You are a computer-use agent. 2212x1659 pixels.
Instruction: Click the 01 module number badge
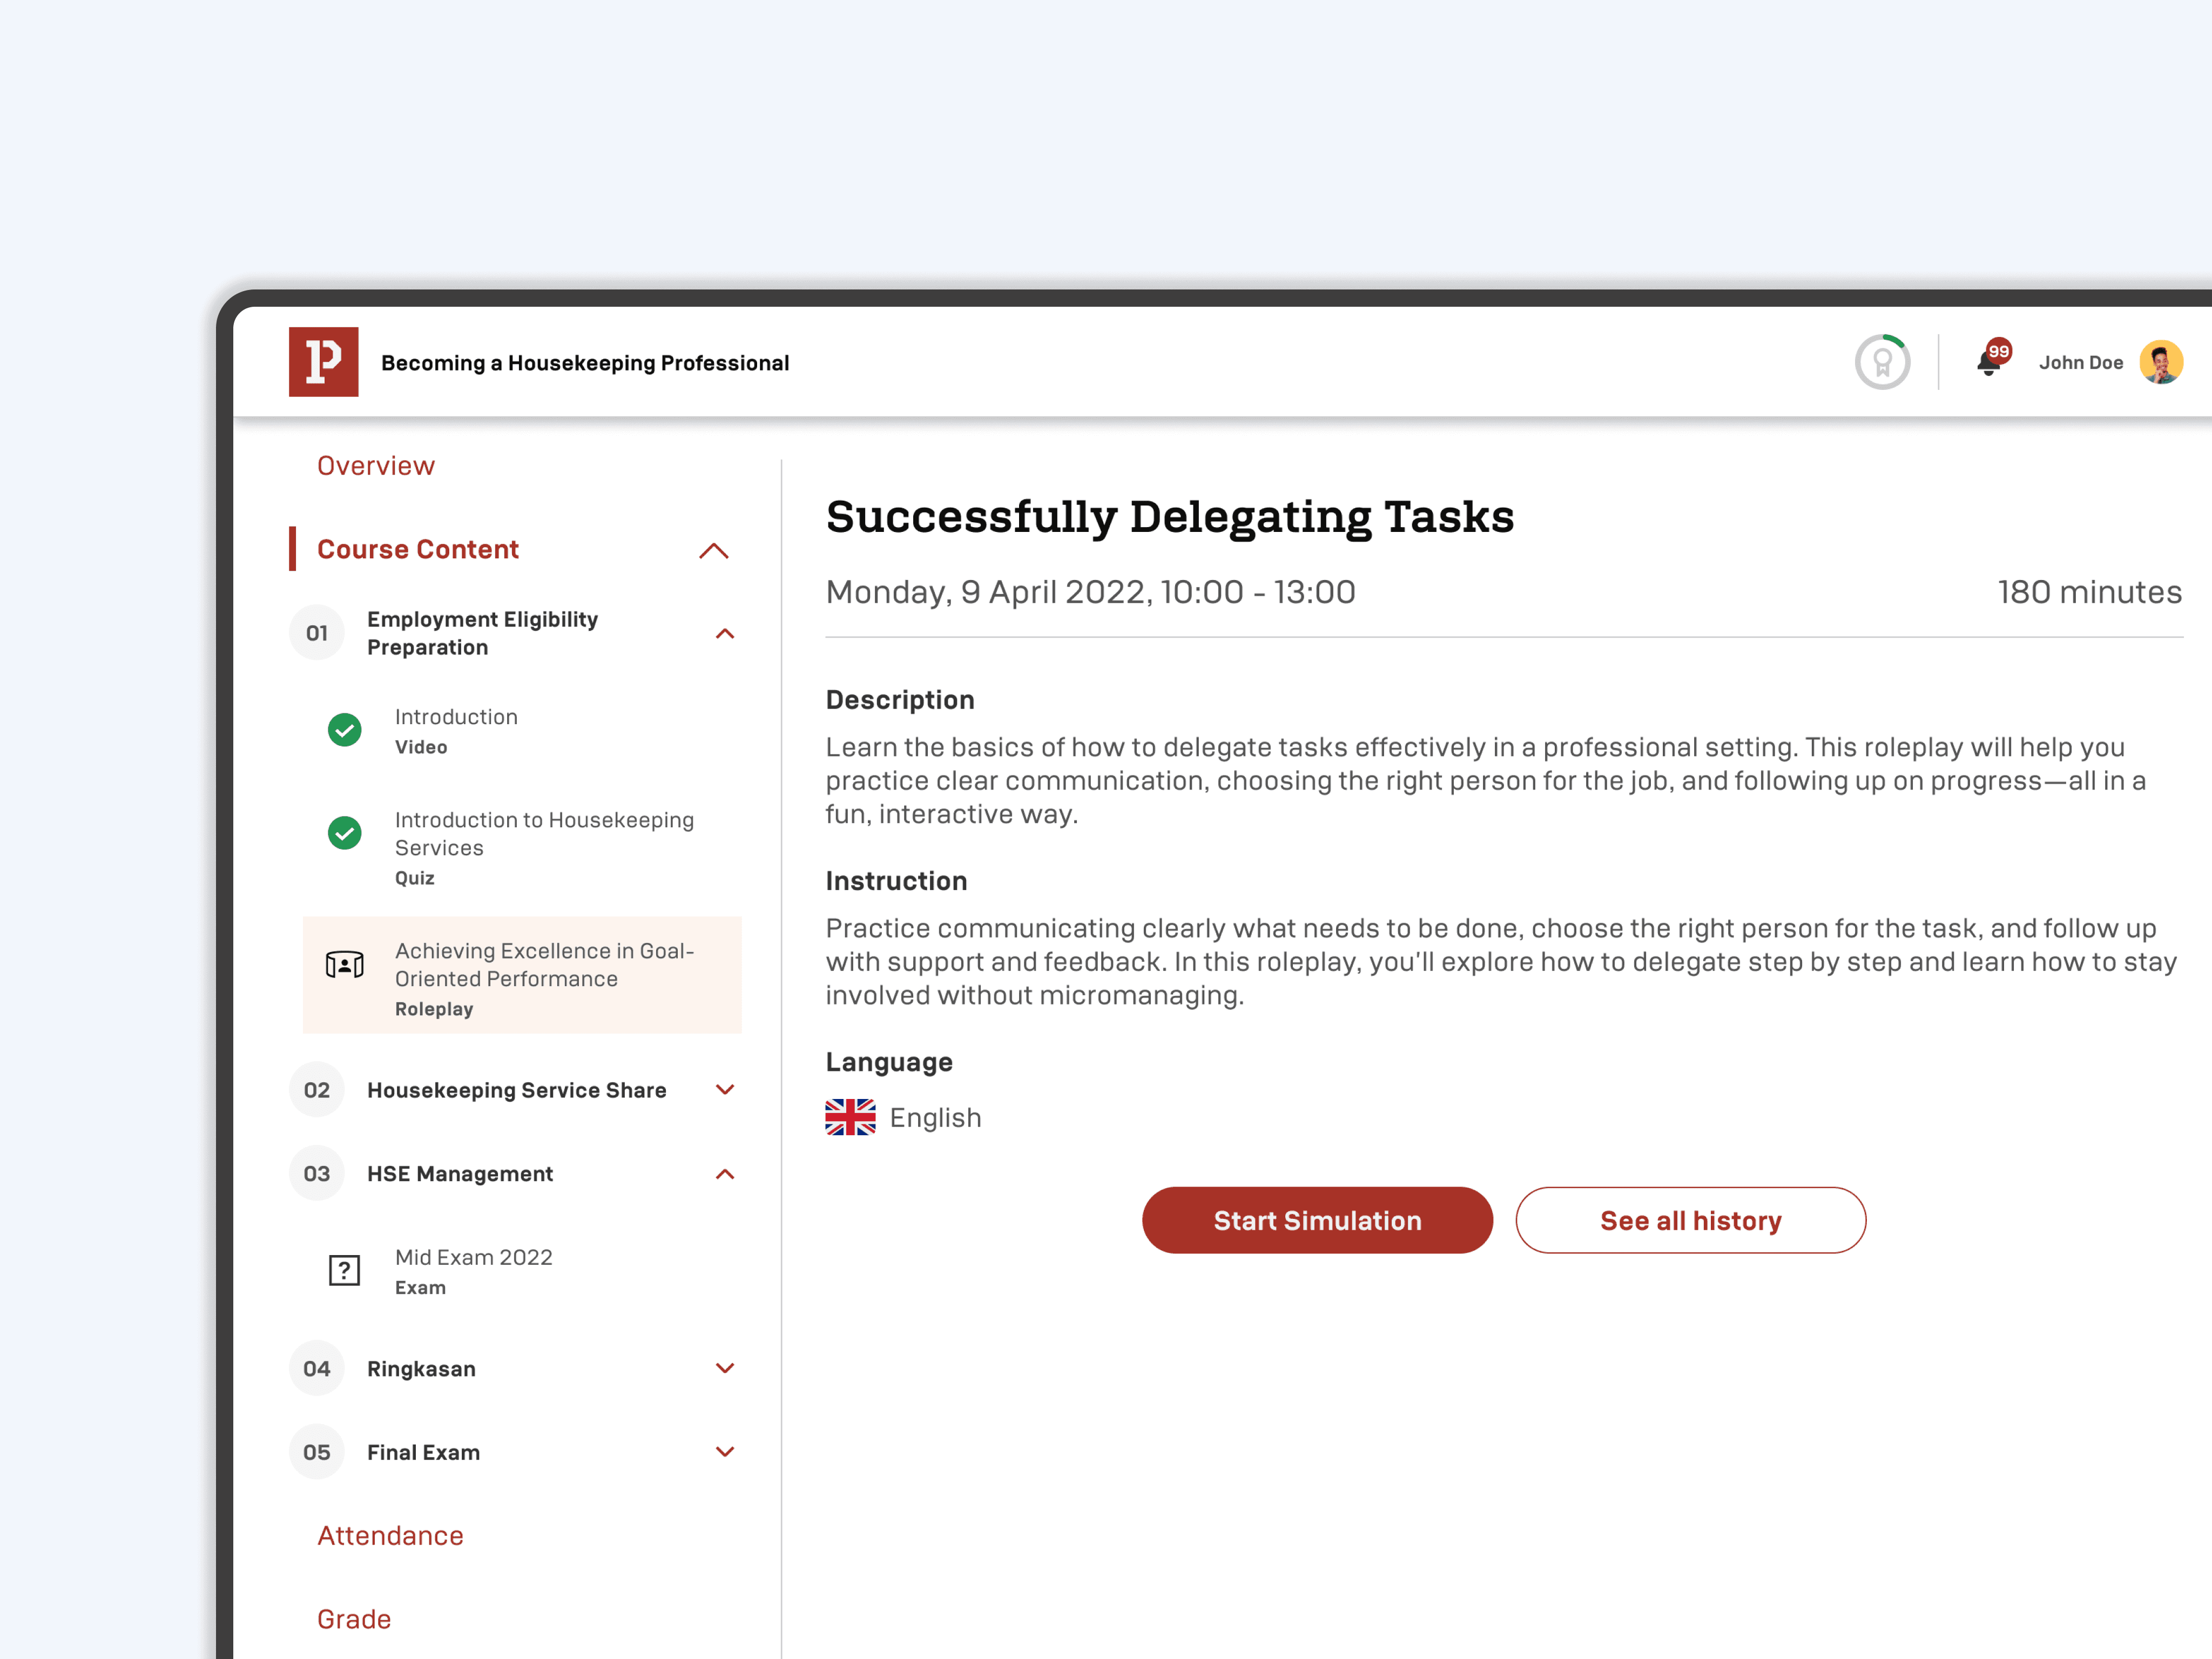(x=316, y=633)
